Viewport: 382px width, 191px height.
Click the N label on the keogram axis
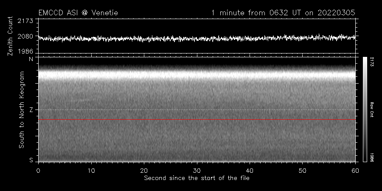coord(31,59)
